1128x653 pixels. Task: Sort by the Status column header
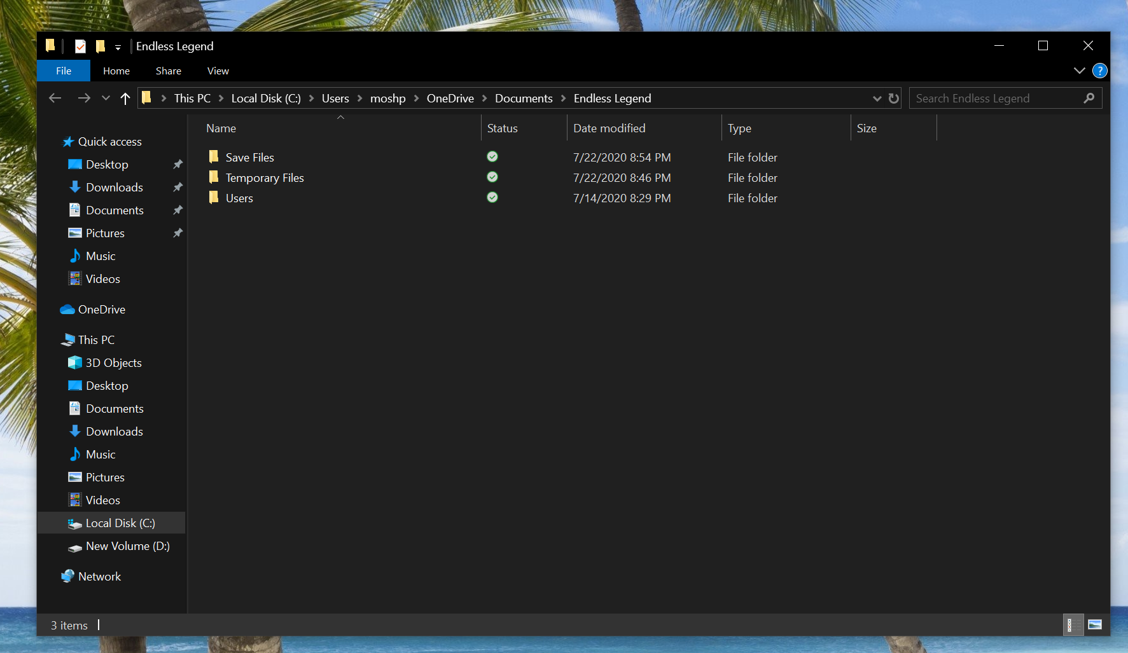(524, 128)
